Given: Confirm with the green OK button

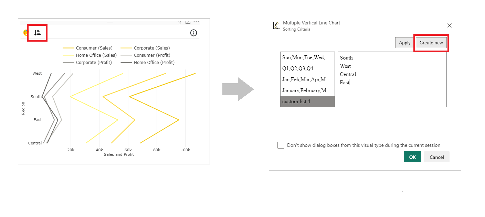Looking at the screenshot, I should click(x=412, y=157).
